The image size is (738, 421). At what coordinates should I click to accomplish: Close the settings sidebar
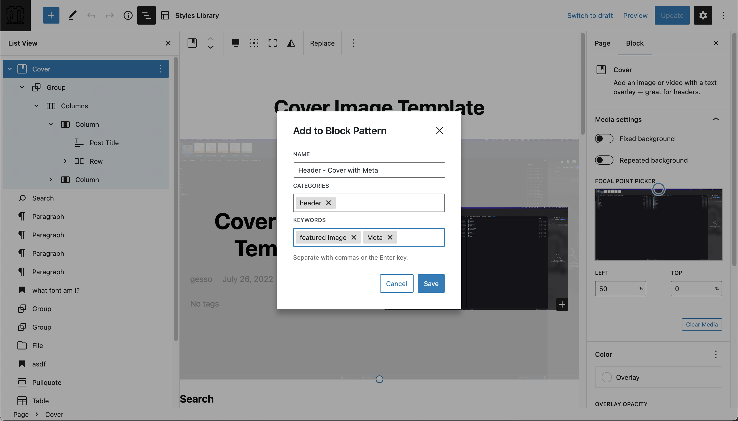(x=716, y=43)
